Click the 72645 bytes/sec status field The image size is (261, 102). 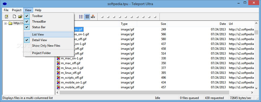pyautogui.click(x=242, y=98)
